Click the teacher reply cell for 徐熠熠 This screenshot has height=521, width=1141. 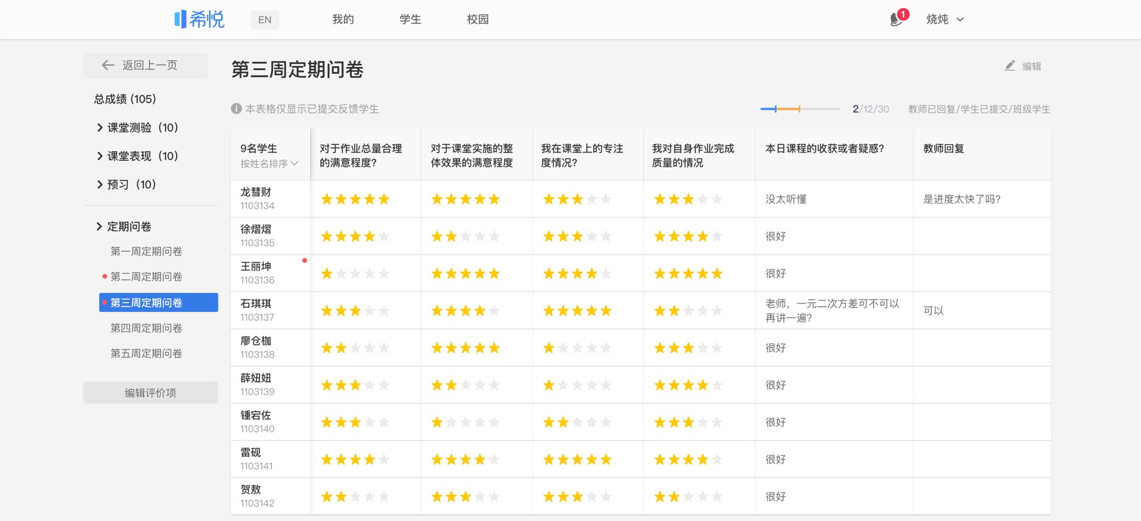(x=981, y=236)
